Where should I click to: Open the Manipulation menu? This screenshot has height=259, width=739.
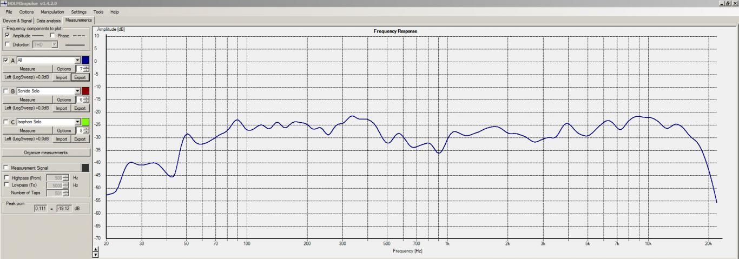[52, 12]
